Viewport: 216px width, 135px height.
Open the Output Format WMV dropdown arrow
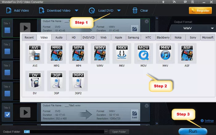pos(212,28)
